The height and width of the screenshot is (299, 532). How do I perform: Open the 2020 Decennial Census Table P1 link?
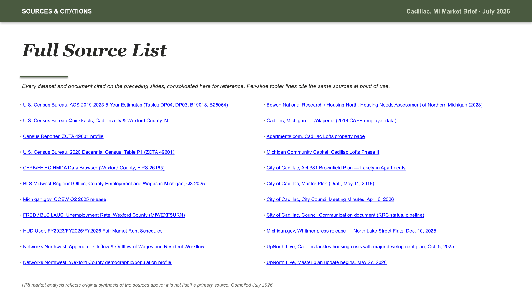[99, 152]
